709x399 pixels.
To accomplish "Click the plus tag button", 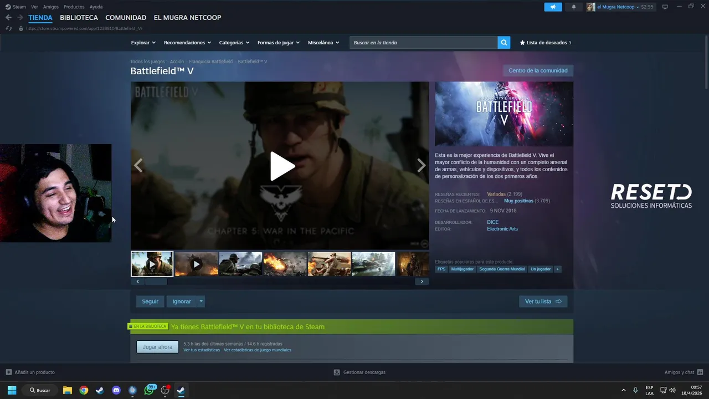I will coord(557,269).
